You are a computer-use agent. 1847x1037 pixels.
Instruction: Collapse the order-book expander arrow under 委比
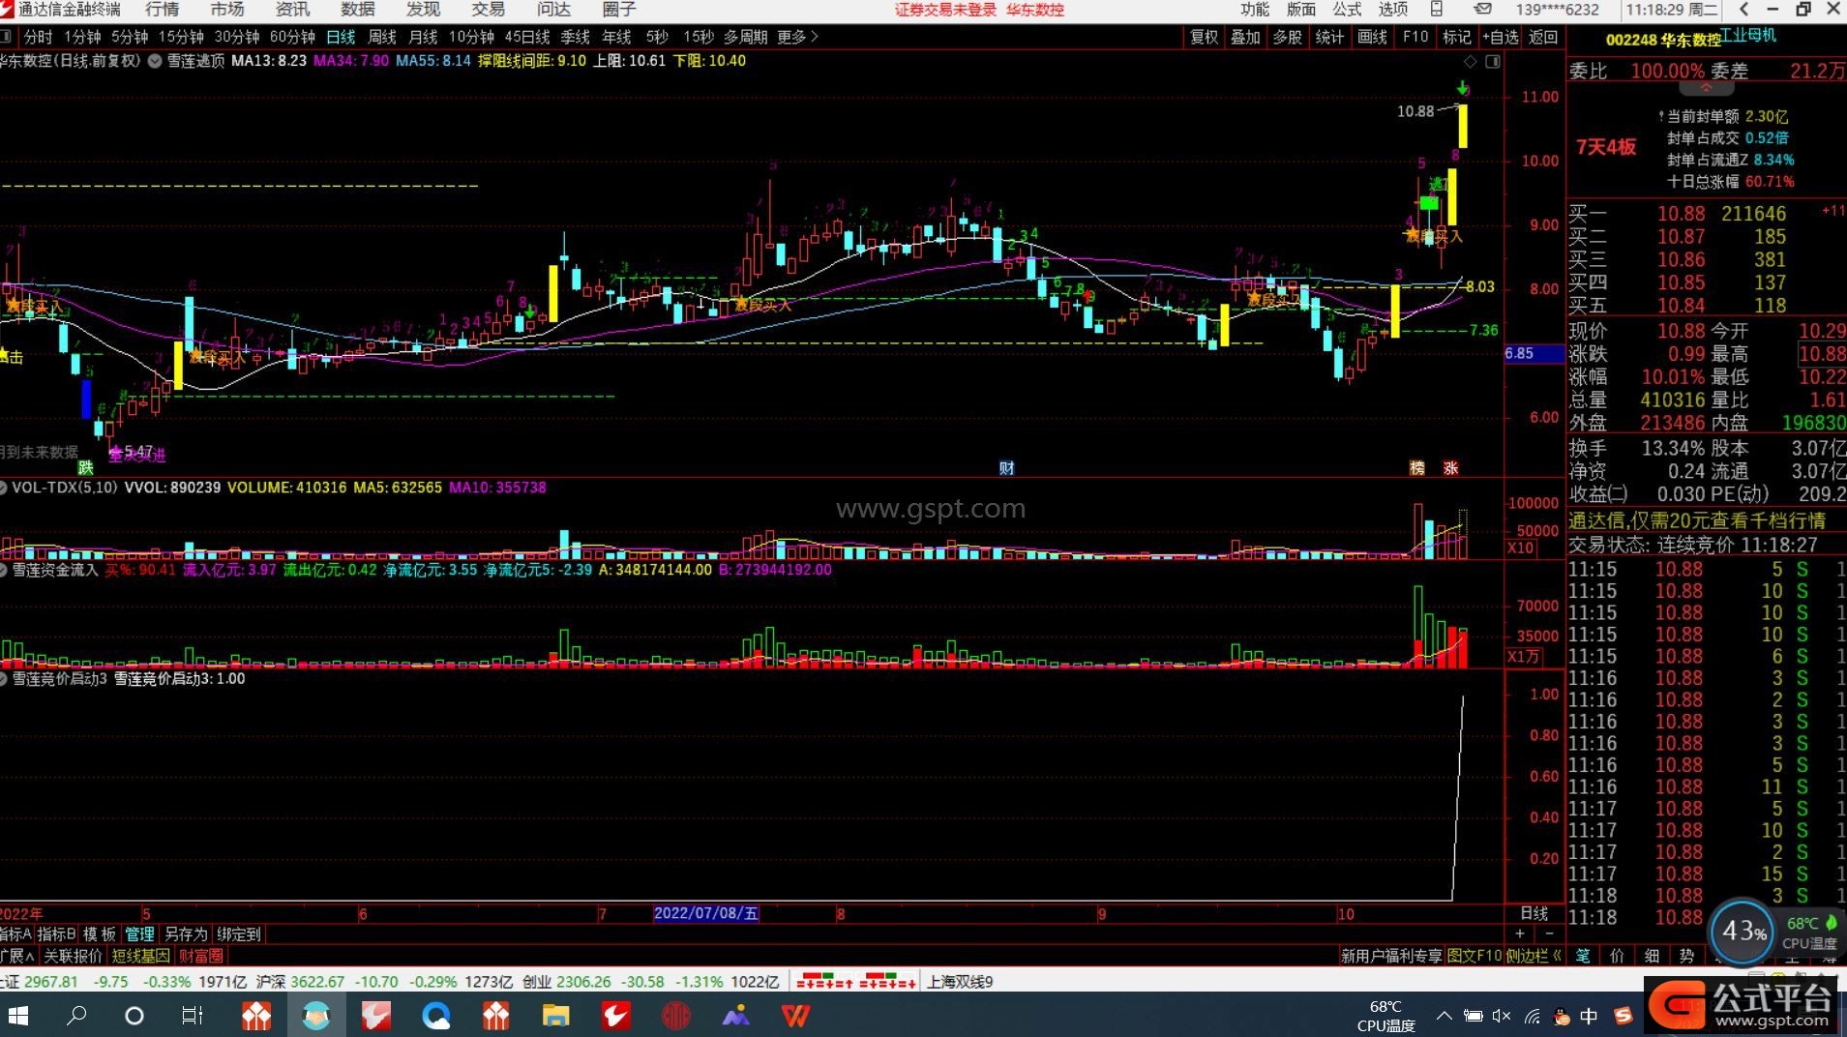point(1706,88)
